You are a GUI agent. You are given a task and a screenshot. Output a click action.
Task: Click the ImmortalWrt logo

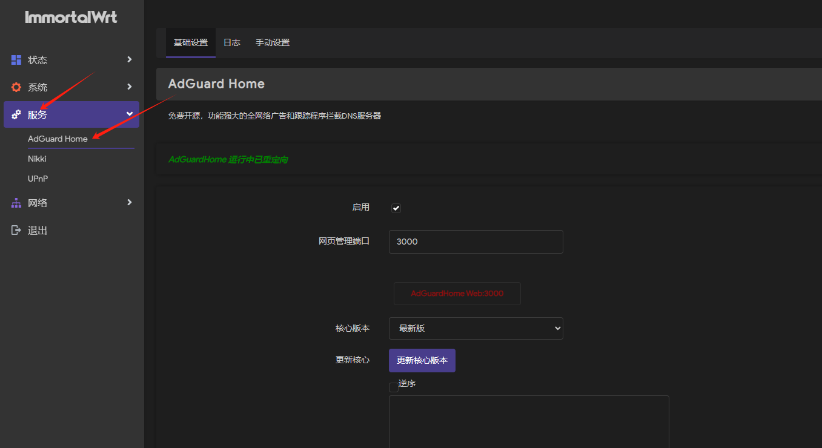(x=71, y=18)
